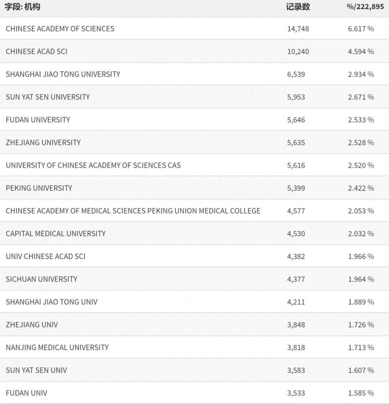Click the 字段: 机构 header label
The width and height of the screenshot is (389, 405).
tap(22, 7)
